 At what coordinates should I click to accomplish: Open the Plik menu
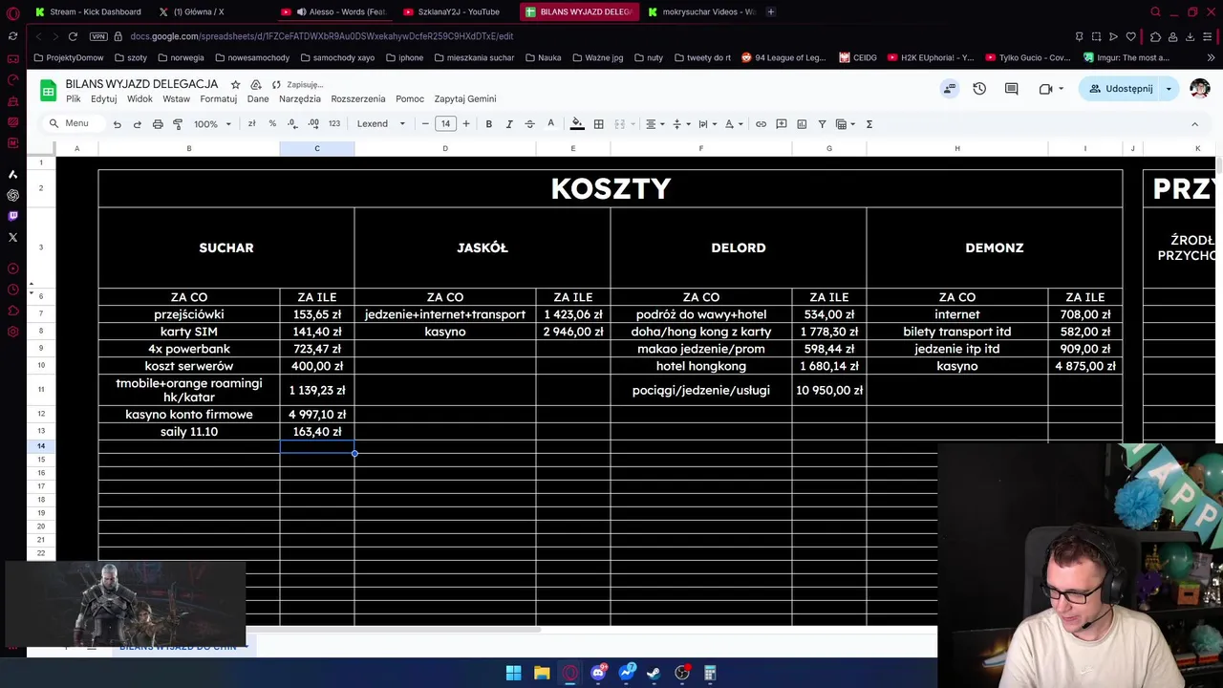pos(74,98)
